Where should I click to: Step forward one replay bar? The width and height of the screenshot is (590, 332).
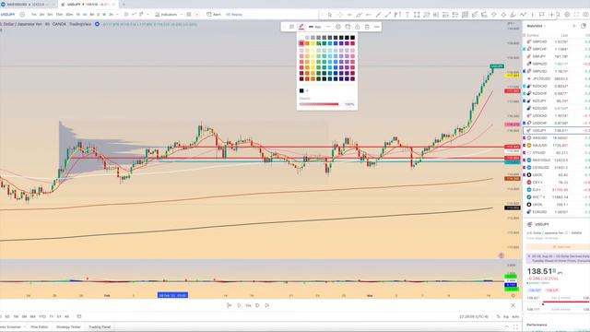click(x=258, y=305)
